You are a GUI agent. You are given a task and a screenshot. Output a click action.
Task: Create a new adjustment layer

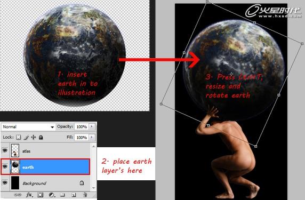coord(52,195)
